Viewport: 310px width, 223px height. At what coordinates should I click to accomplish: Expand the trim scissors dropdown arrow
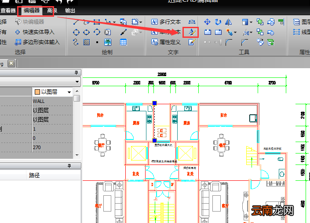[x=251, y=32]
